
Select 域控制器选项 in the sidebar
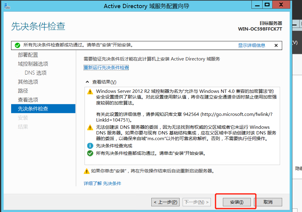33,64
